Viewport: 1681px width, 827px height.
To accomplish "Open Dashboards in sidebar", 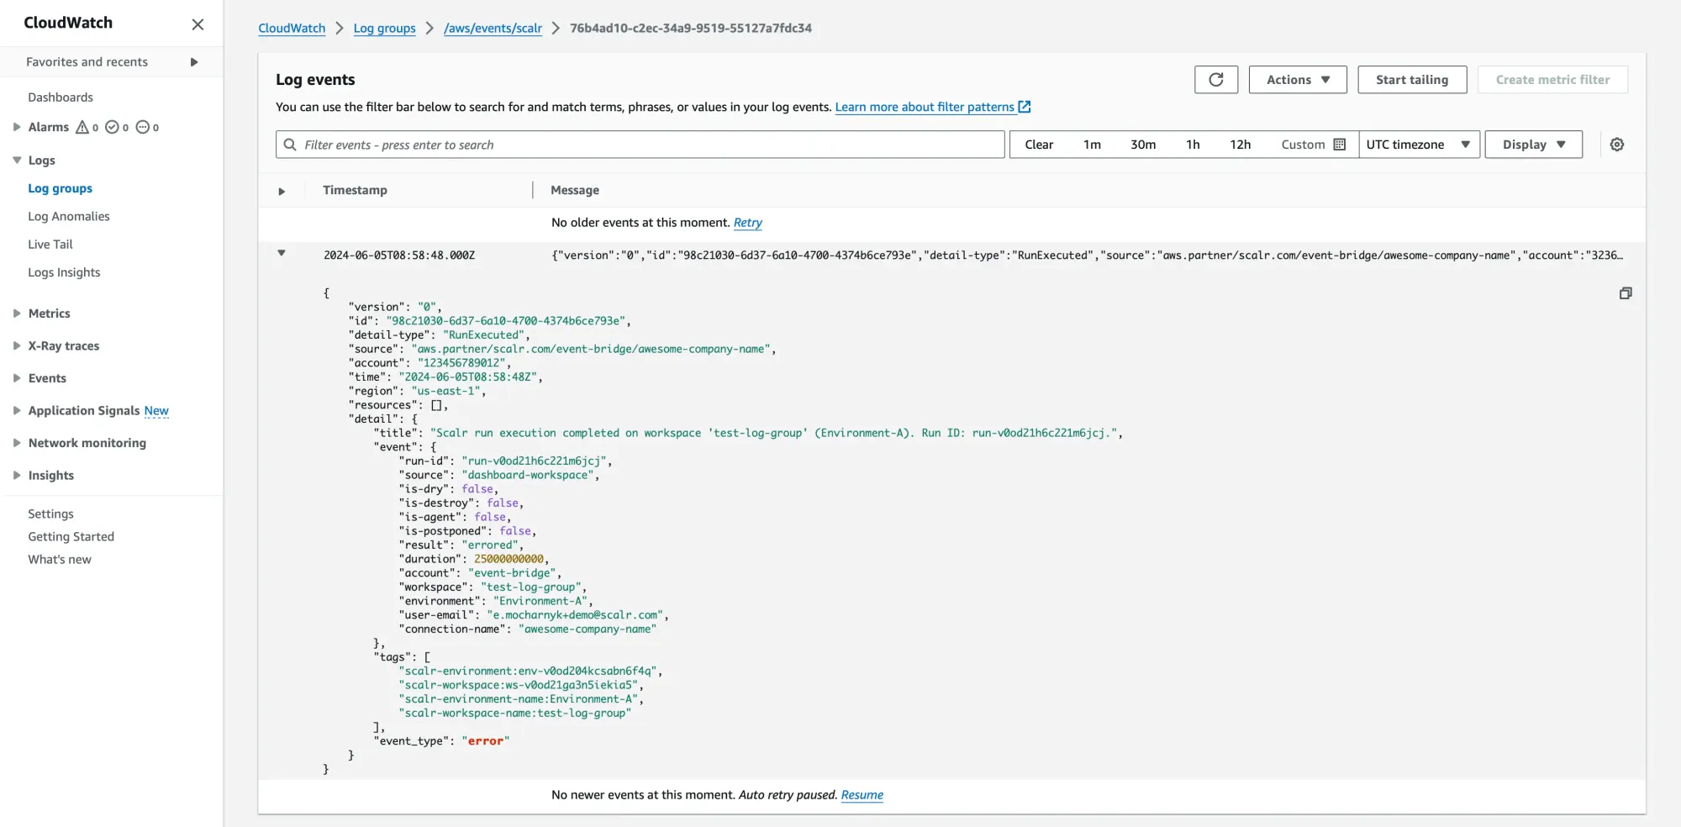I will click(61, 97).
